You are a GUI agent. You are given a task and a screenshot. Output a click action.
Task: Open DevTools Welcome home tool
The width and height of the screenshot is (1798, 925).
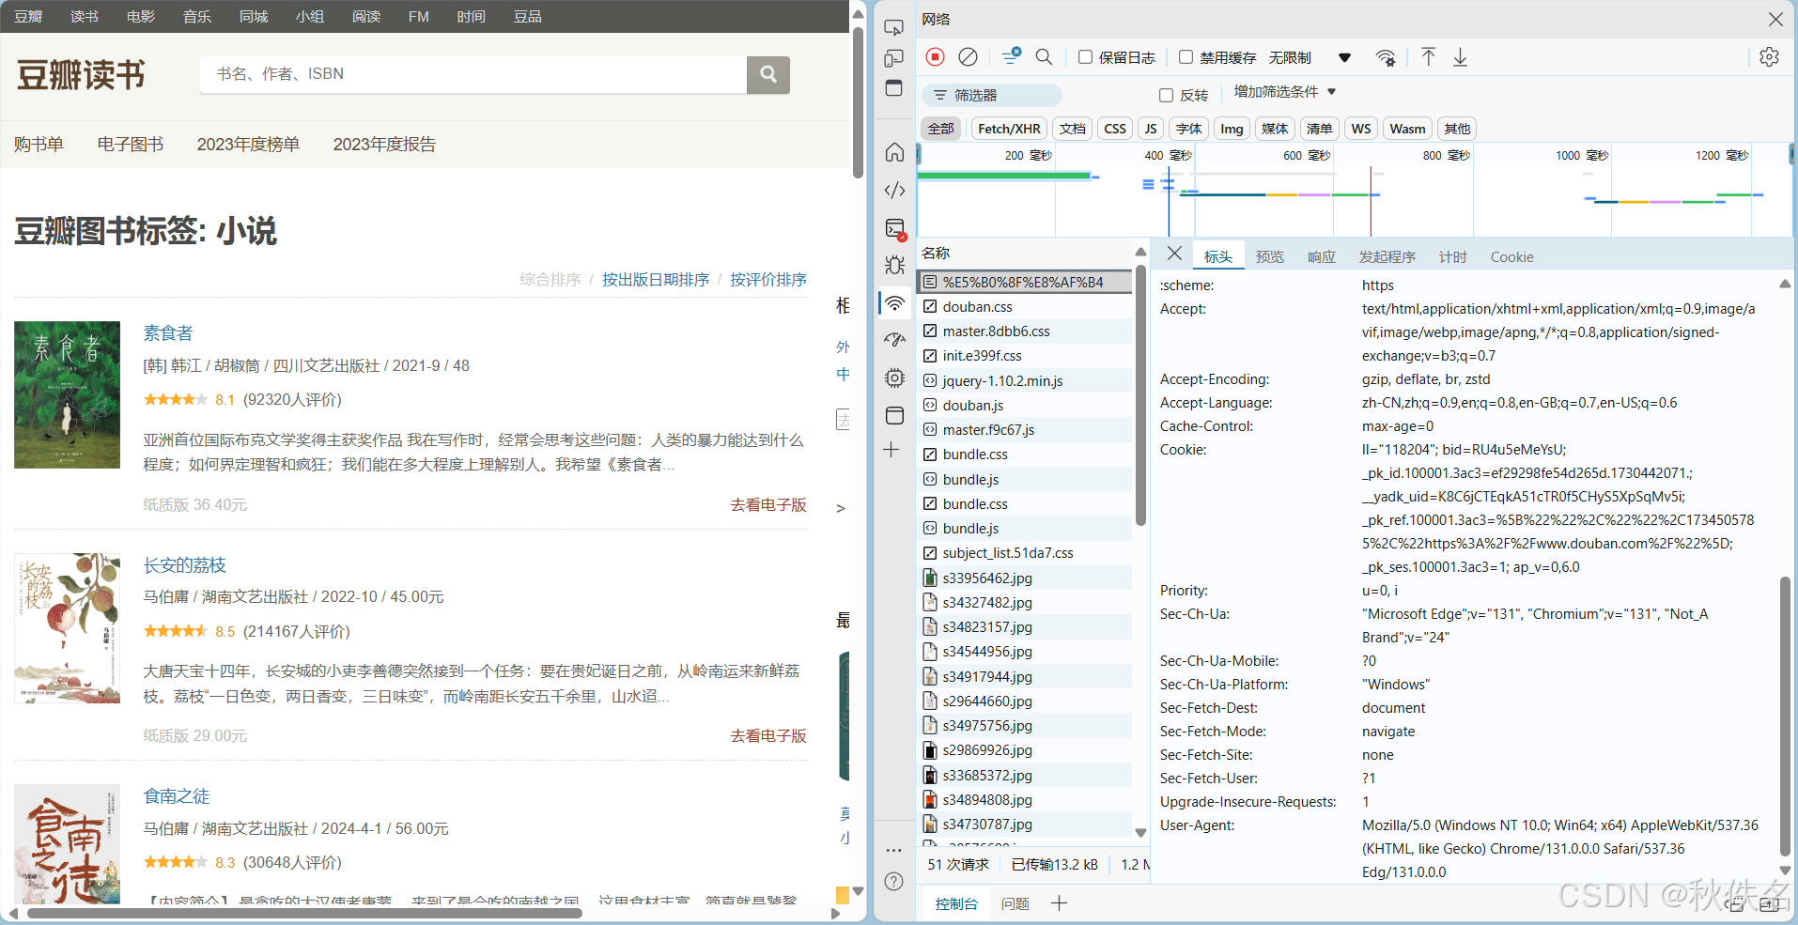pos(894,152)
